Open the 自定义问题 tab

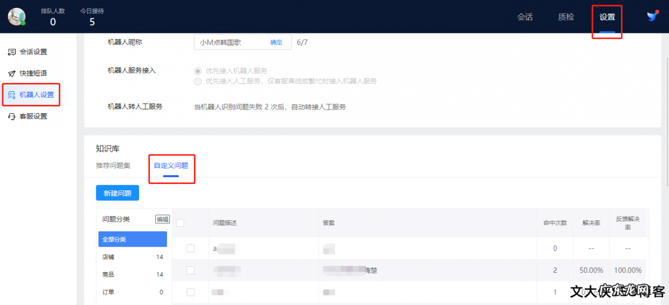click(x=171, y=166)
